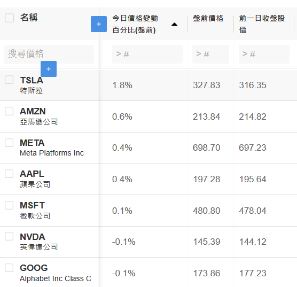The width and height of the screenshot is (297, 287).
Task: Select the GOOG row checkbox
Action: (x=9, y=268)
